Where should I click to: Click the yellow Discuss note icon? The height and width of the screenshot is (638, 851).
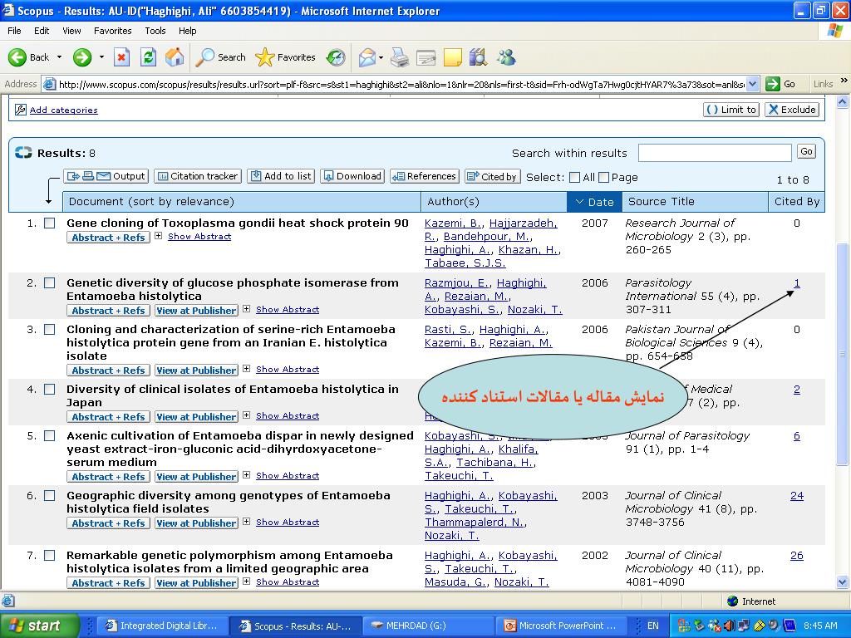point(453,57)
